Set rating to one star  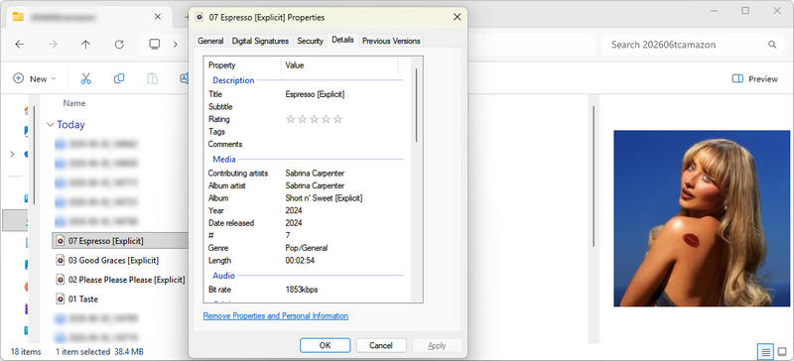(x=290, y=119)
